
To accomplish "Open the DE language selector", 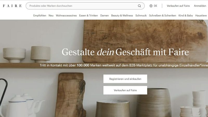I will [153, 6].
